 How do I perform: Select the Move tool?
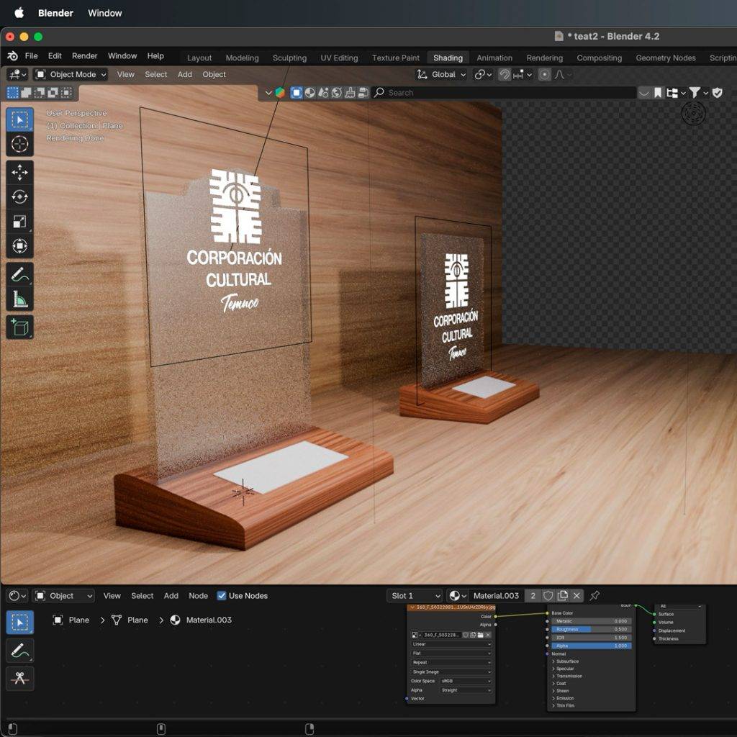coord(19,173)
